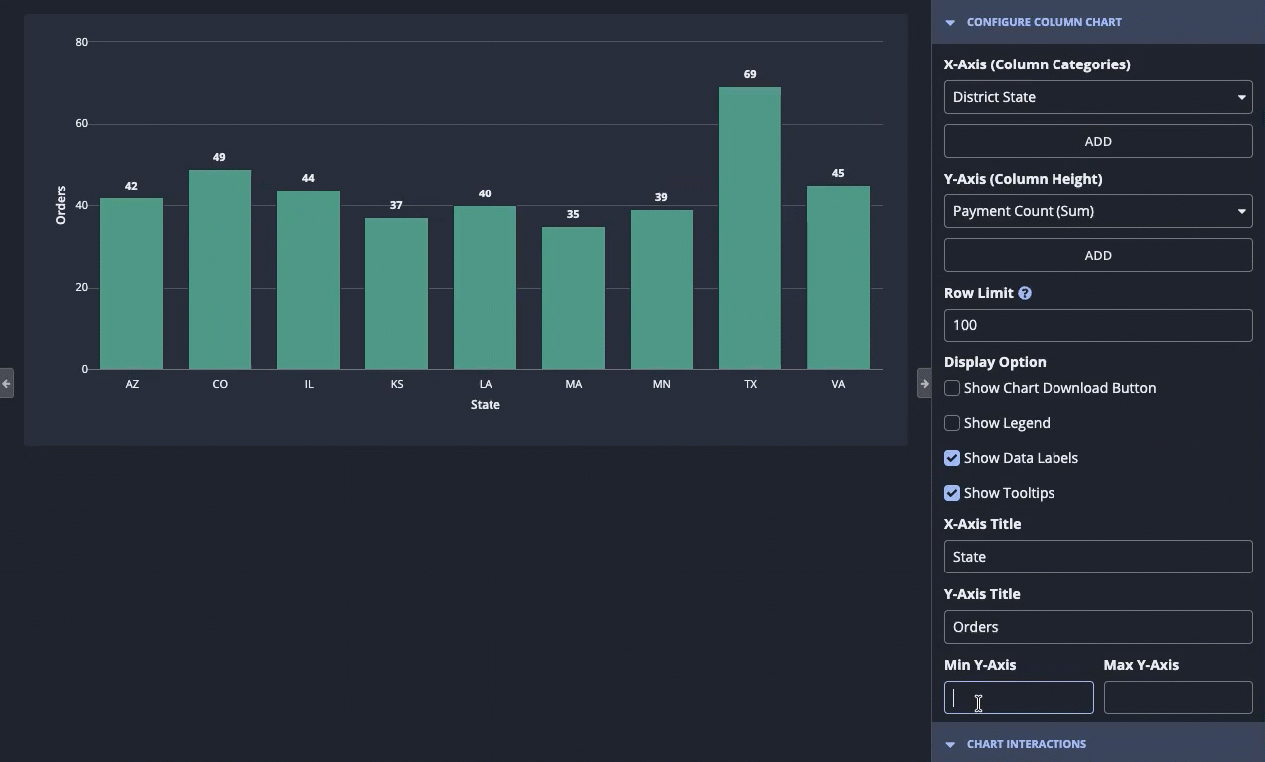Click the AZ bar in the chart

[131, 284]
